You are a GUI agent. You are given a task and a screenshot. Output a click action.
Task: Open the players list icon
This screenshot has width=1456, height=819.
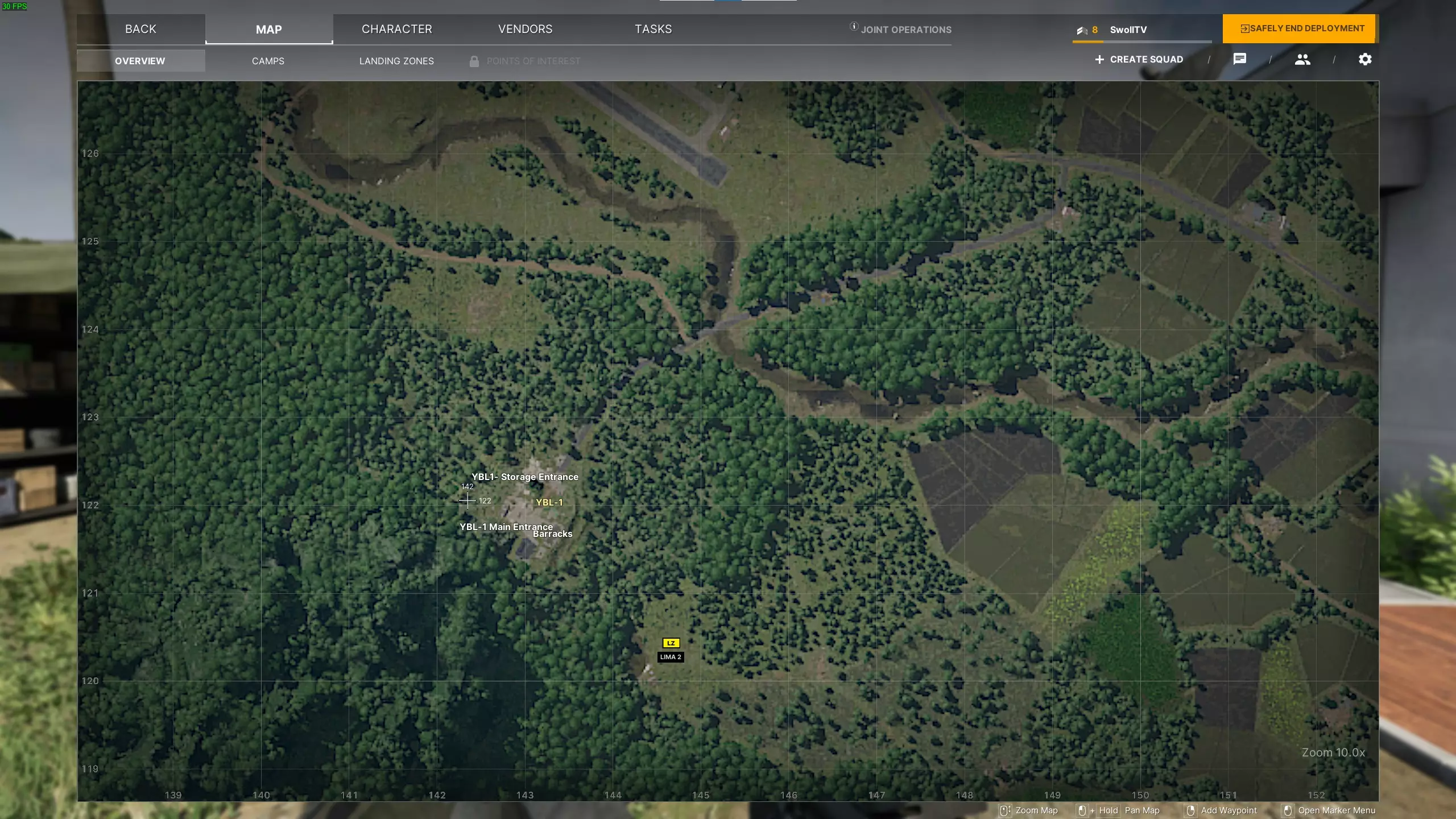(1302, 59)
